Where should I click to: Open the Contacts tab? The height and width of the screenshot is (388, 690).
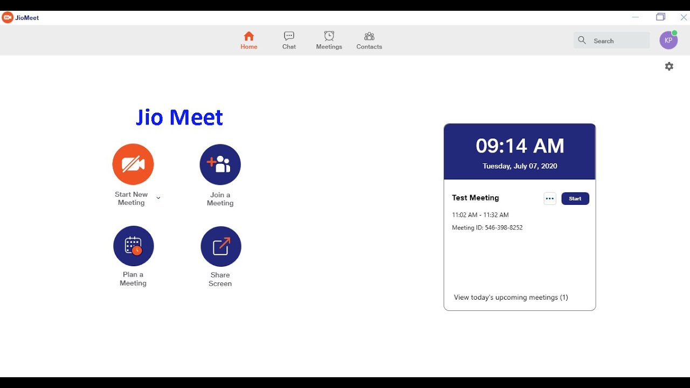pyautogui.click(x=369, y=40)
